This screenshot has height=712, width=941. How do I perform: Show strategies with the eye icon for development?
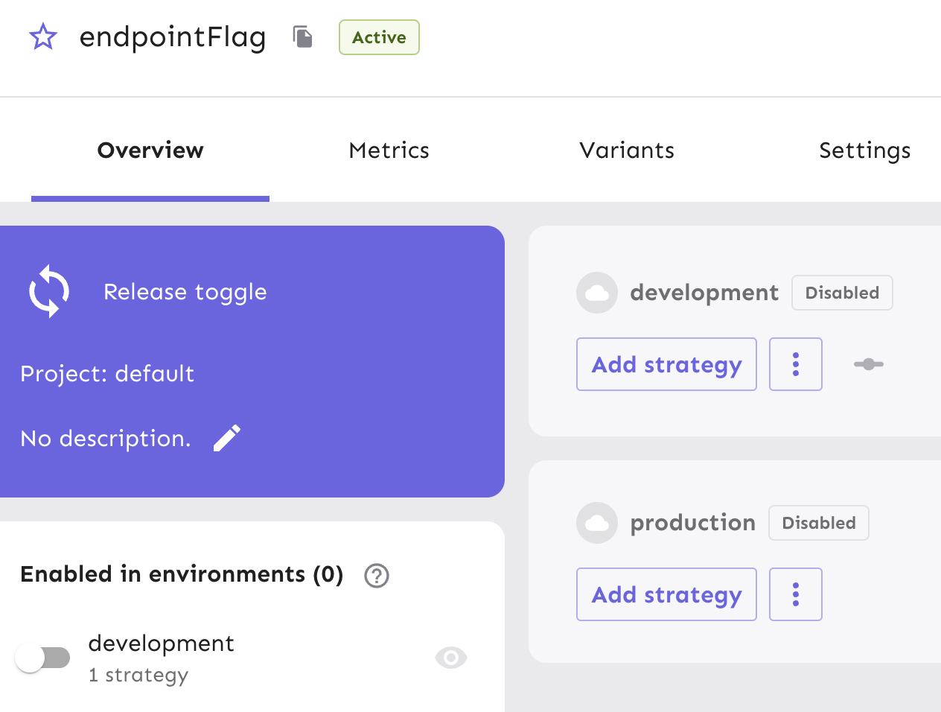pyautogui.click(x=450, y=658)
